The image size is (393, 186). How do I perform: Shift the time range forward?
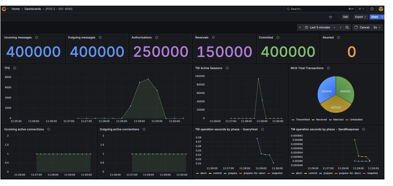pyautogui.click(x=341, y=28)
